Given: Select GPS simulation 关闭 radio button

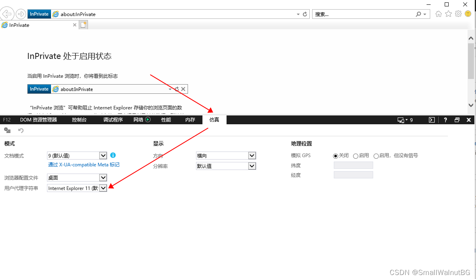Looking at the screenshot, I should coord(335,156).
